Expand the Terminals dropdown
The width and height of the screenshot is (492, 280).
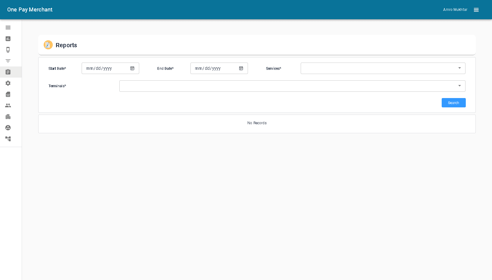[459, 86]
